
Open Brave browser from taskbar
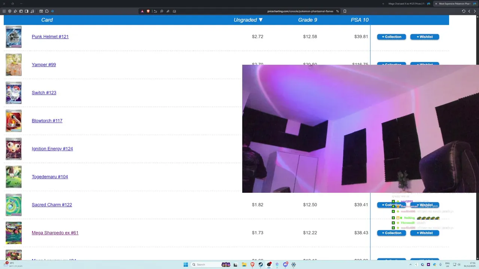pyautogui.click(x=252, y=265)
